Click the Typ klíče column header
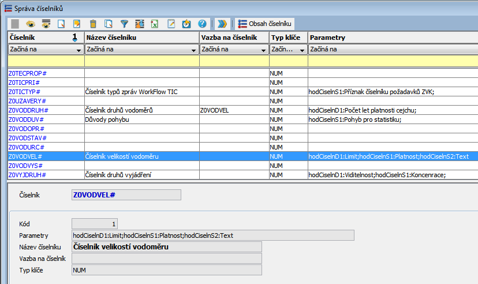This screenshot has width=478, height=284. 287,38
